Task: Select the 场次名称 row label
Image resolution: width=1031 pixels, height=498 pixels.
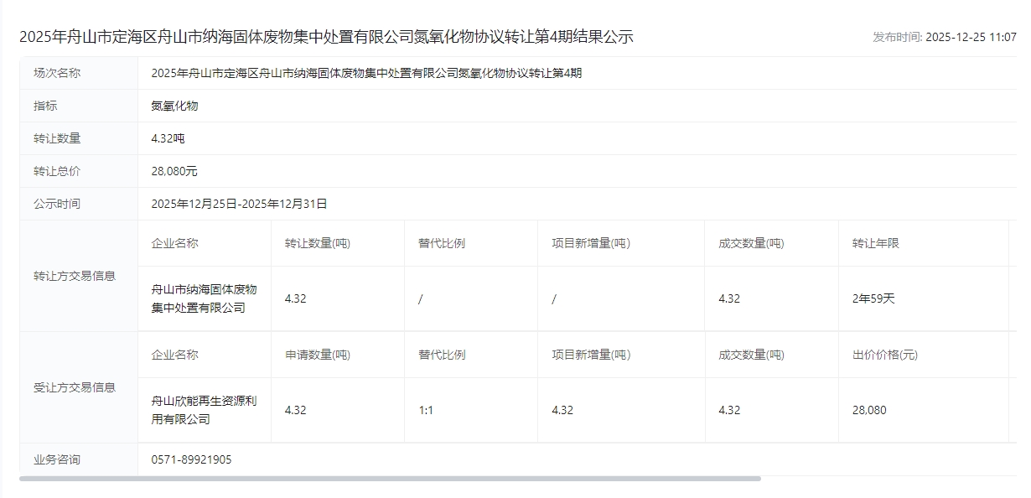Action: pos(57,73)
